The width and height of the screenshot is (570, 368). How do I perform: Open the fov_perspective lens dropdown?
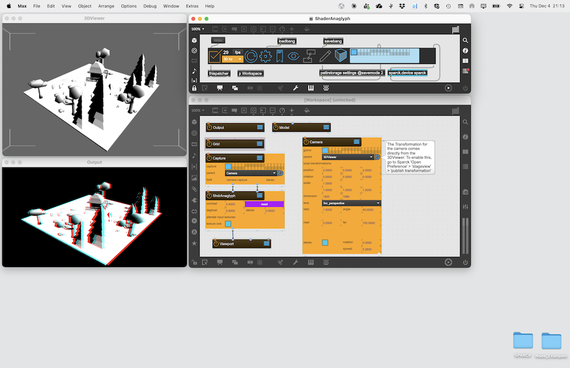point(351,203)
